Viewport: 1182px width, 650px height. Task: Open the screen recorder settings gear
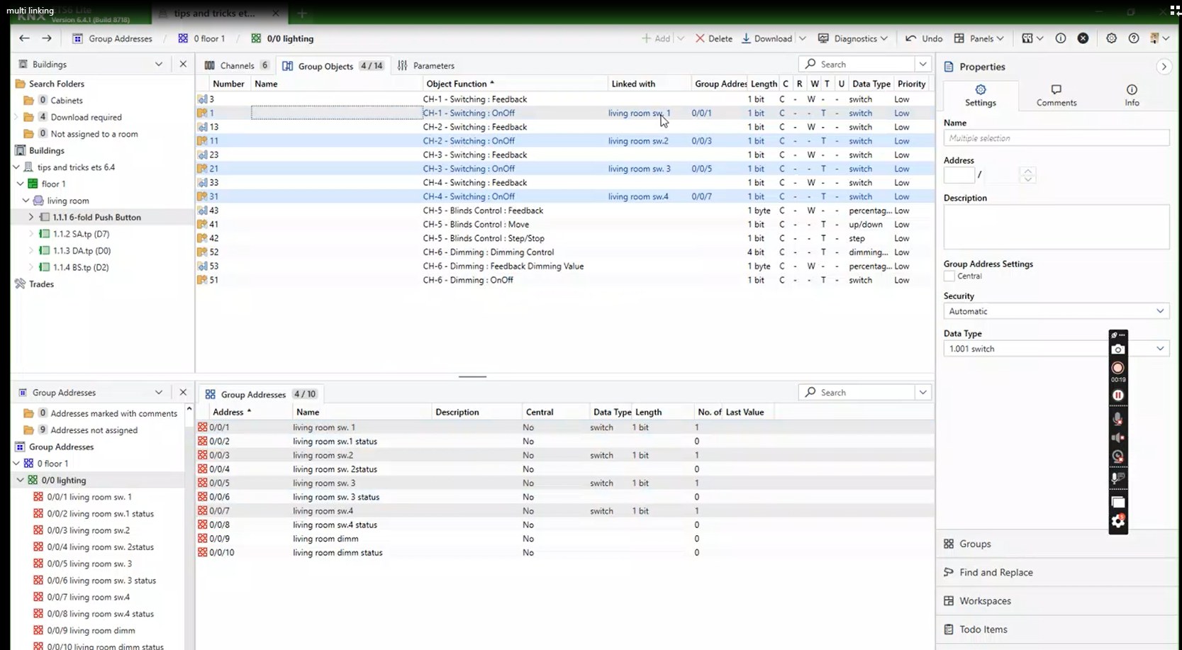(x=1118, y=522)
